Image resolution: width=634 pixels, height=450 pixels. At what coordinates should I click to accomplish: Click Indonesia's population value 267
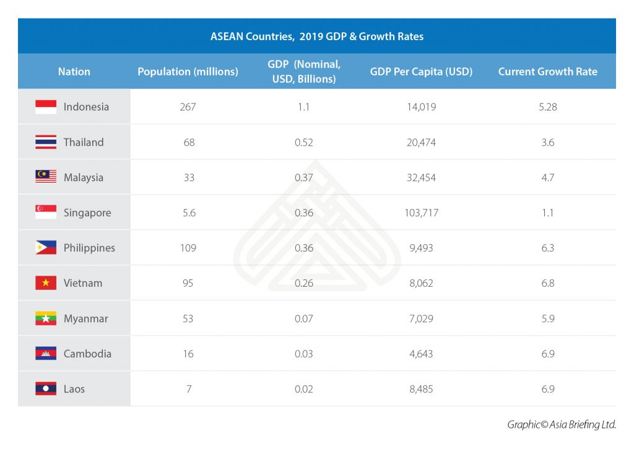(x=188, y=107)
